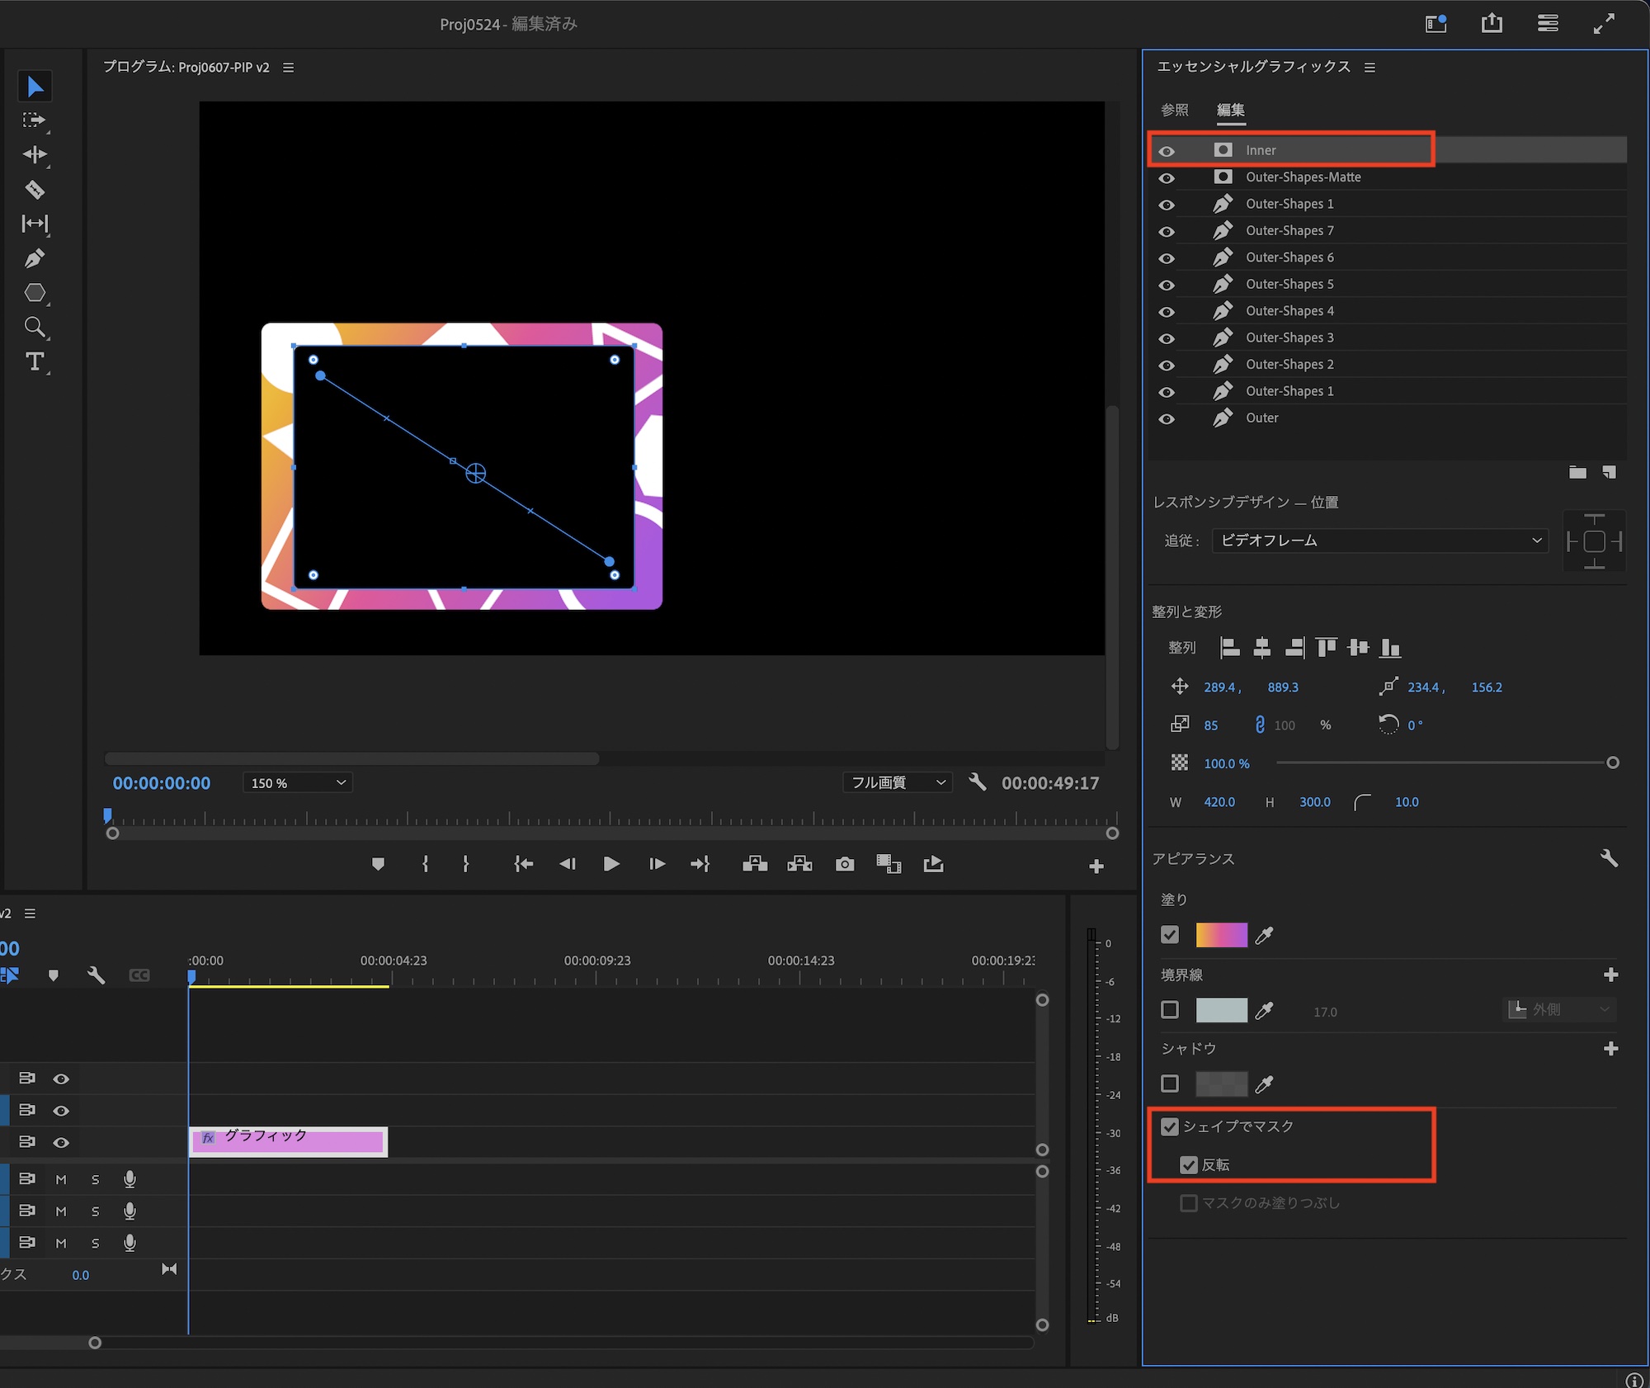1650x1388 pixels.
Task: Click the align left edges icon
Action: 1229,648
